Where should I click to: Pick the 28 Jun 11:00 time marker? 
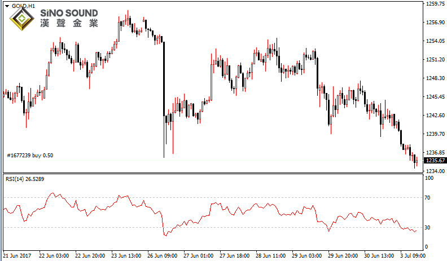[270, 255]
